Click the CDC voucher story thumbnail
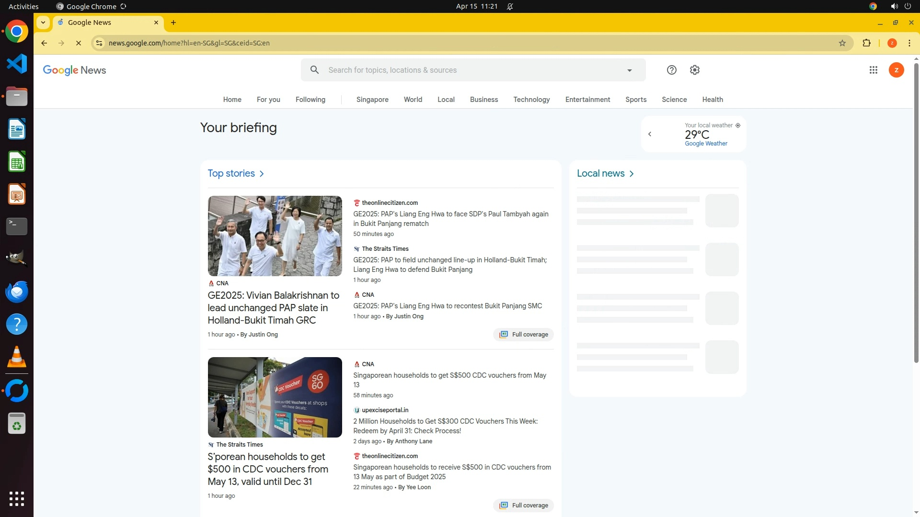This screenshot has height=517, width=920. [275, 397]
